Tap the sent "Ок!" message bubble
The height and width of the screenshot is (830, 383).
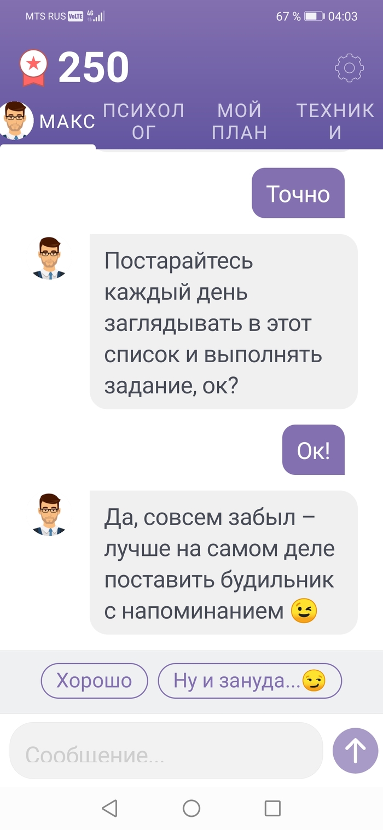coord(313,450)
